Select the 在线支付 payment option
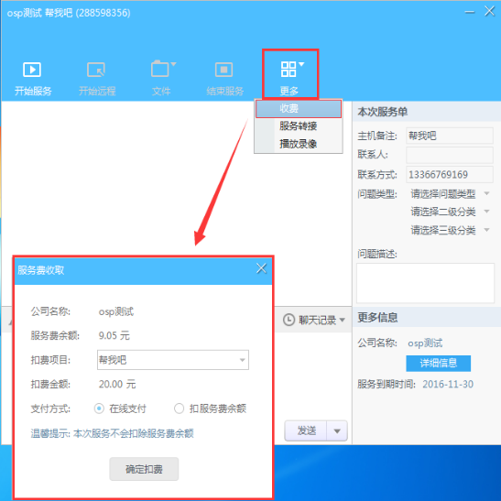Image resolution: width=501 pixels, height=501 pixels. (99, 408)
